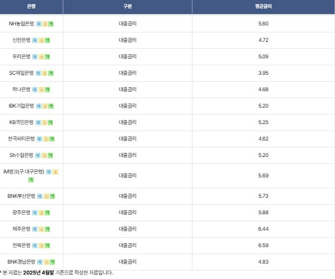Image resolution: width=335 pixels, height=279 pixels.
Task: Click green 햇 badge beside 한국씨티은행
Action: [52, 139]
